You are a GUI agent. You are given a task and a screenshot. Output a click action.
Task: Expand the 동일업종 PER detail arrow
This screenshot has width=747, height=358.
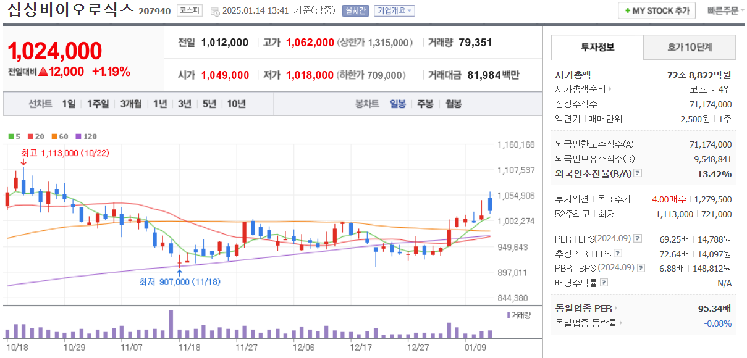coord(615,308)
